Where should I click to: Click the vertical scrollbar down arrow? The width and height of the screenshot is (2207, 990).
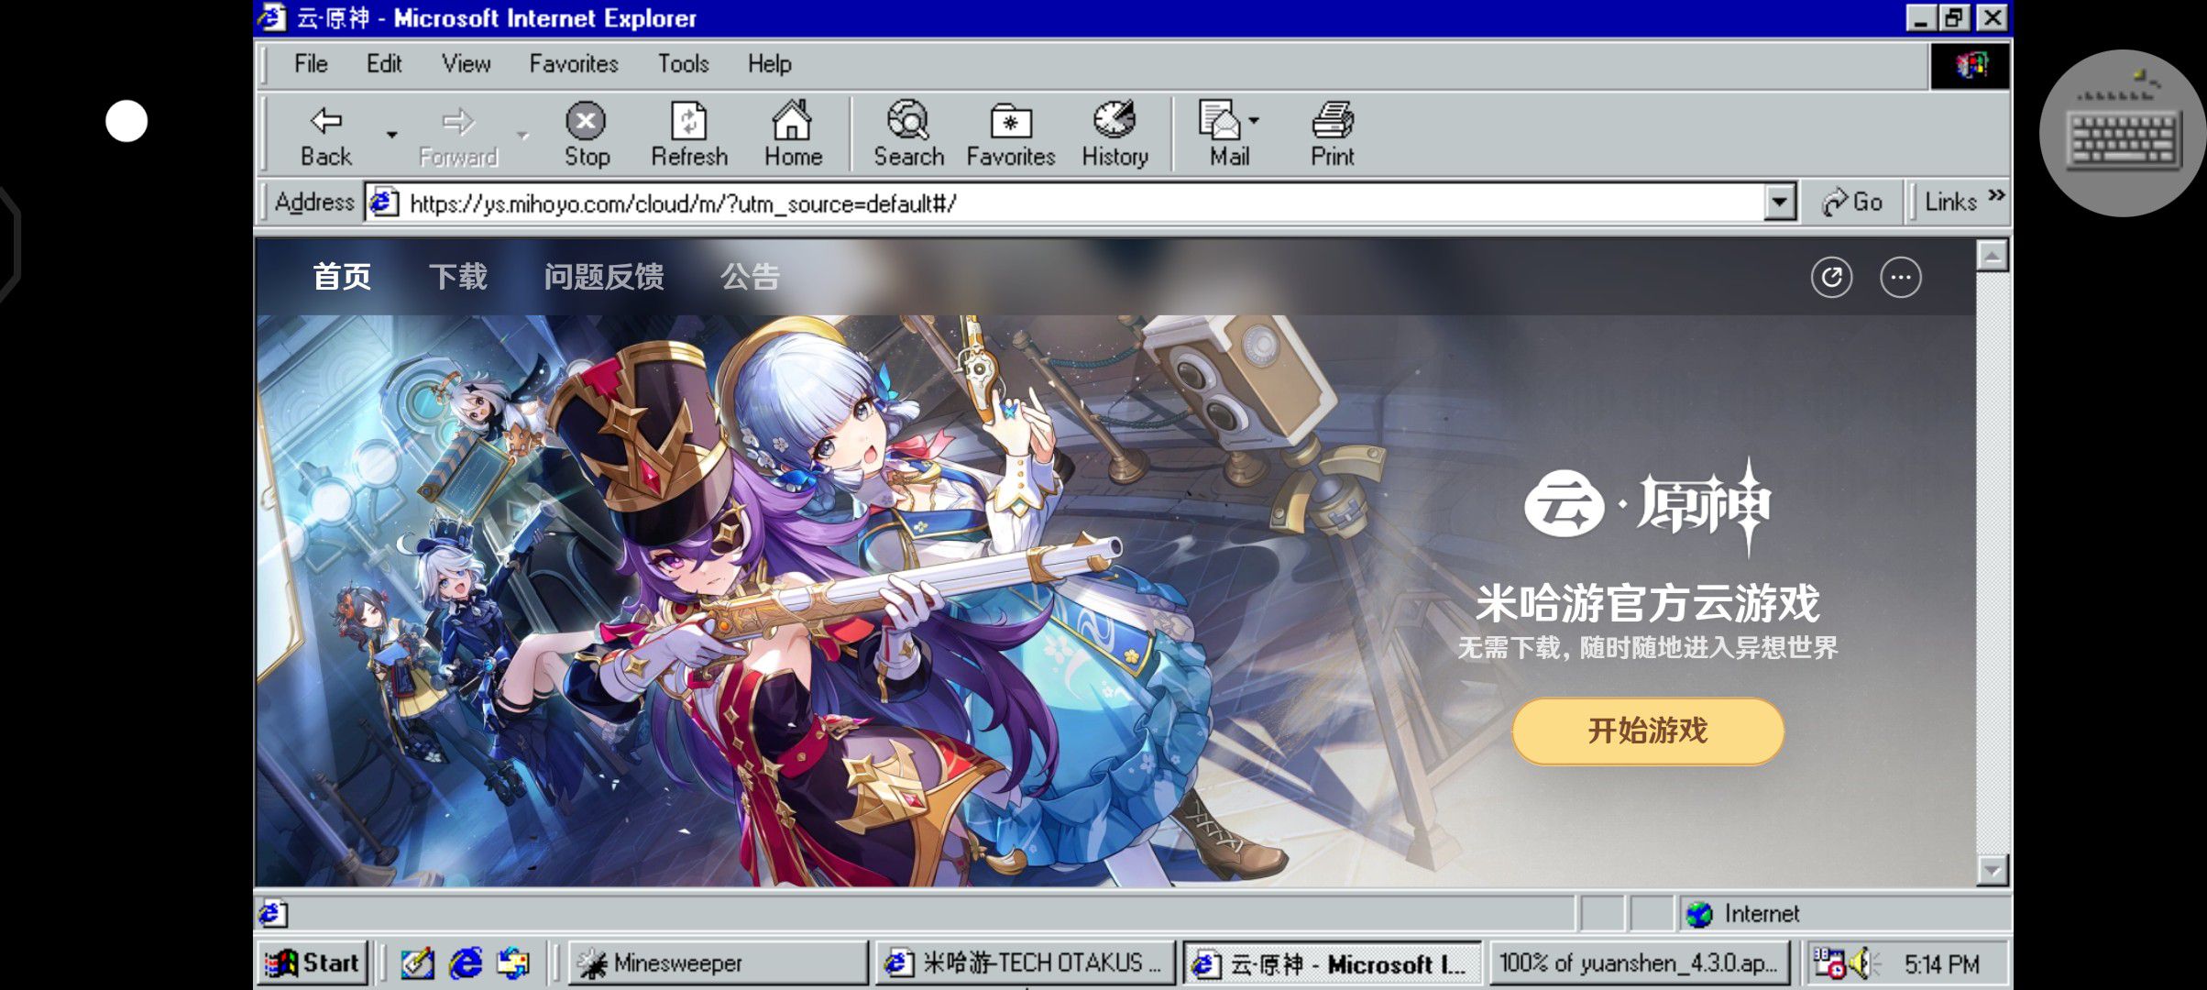(x=1993, y=869)
